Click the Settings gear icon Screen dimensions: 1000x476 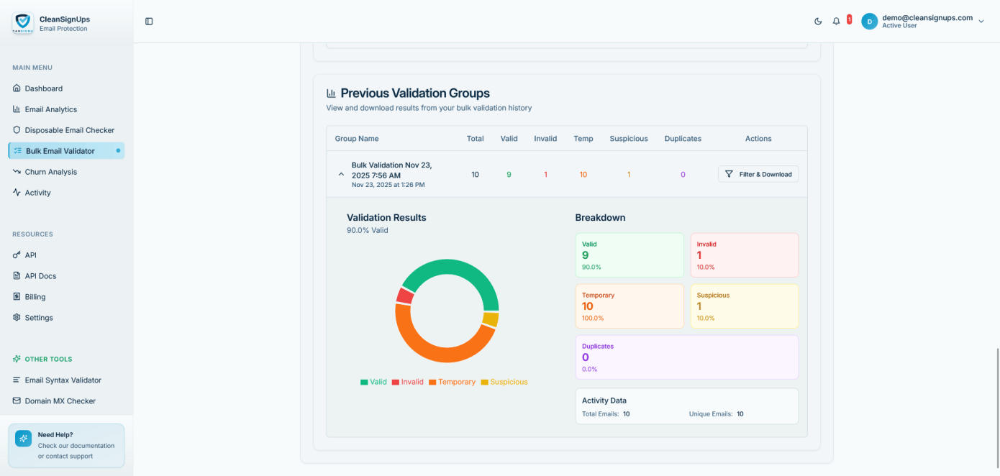17,318
